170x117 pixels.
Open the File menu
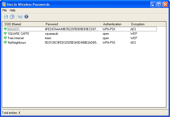click(4, 10)
